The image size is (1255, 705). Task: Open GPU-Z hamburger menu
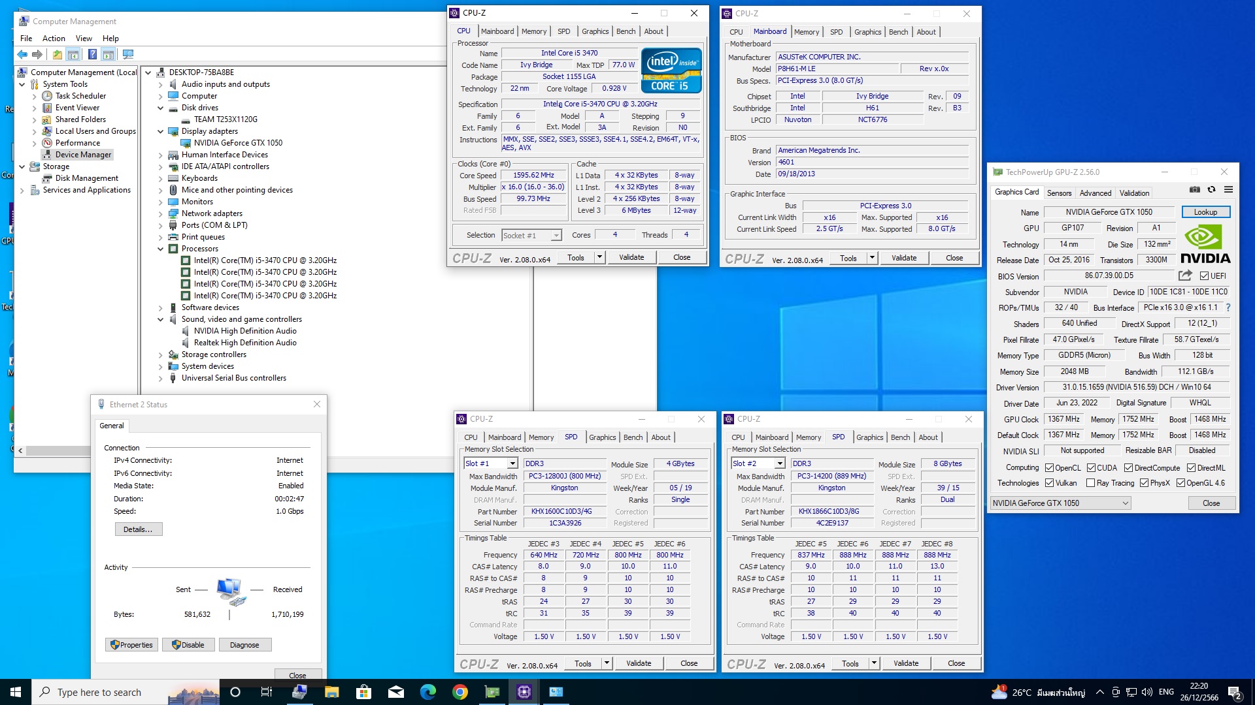coord(1228,190)
